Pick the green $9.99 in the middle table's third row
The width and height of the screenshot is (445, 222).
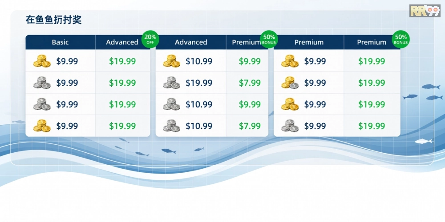pyautogui.click(x=250, y=105)
